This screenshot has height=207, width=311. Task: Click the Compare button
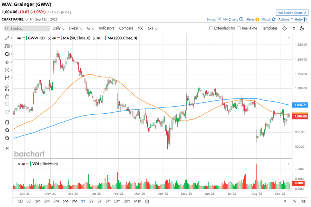(x=126, y=28)
